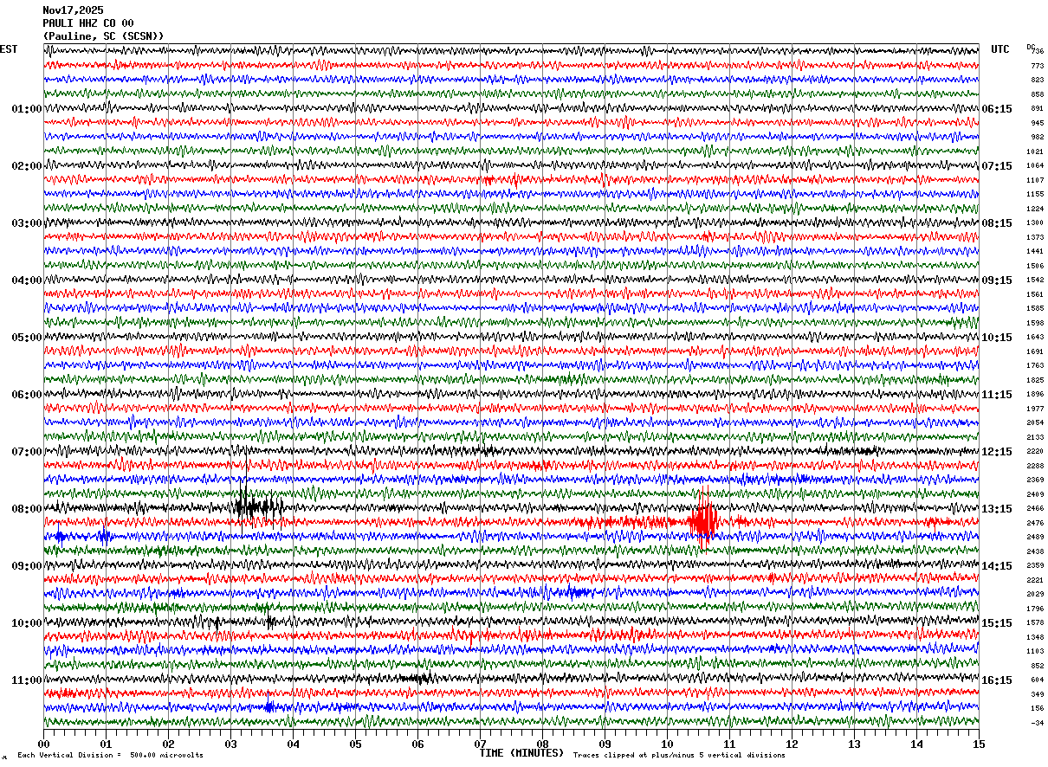Click the 14:15 UTC row label

[x=997, y=566]
